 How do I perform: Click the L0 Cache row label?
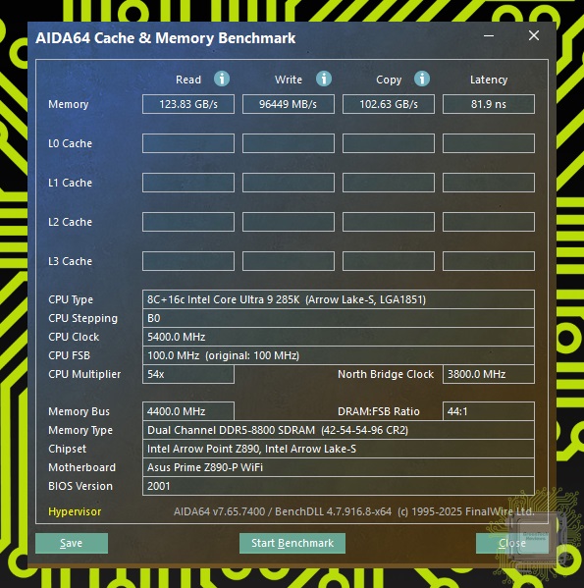click(x=70, y=143)
